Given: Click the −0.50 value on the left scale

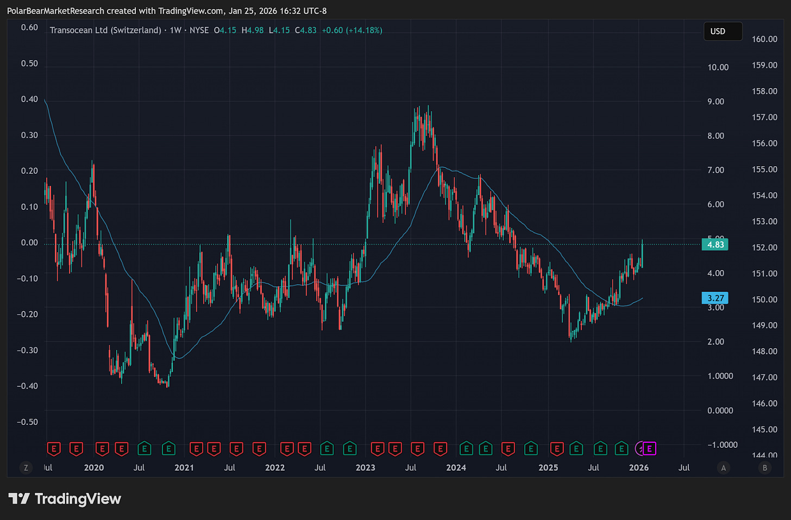Looking at the screenshot, I should 27,422.
